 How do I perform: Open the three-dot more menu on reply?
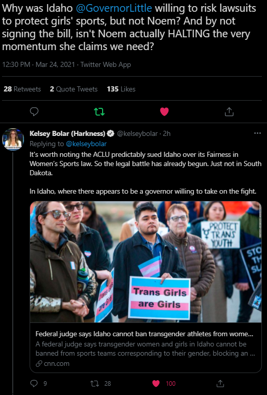[x=257, y=133]
